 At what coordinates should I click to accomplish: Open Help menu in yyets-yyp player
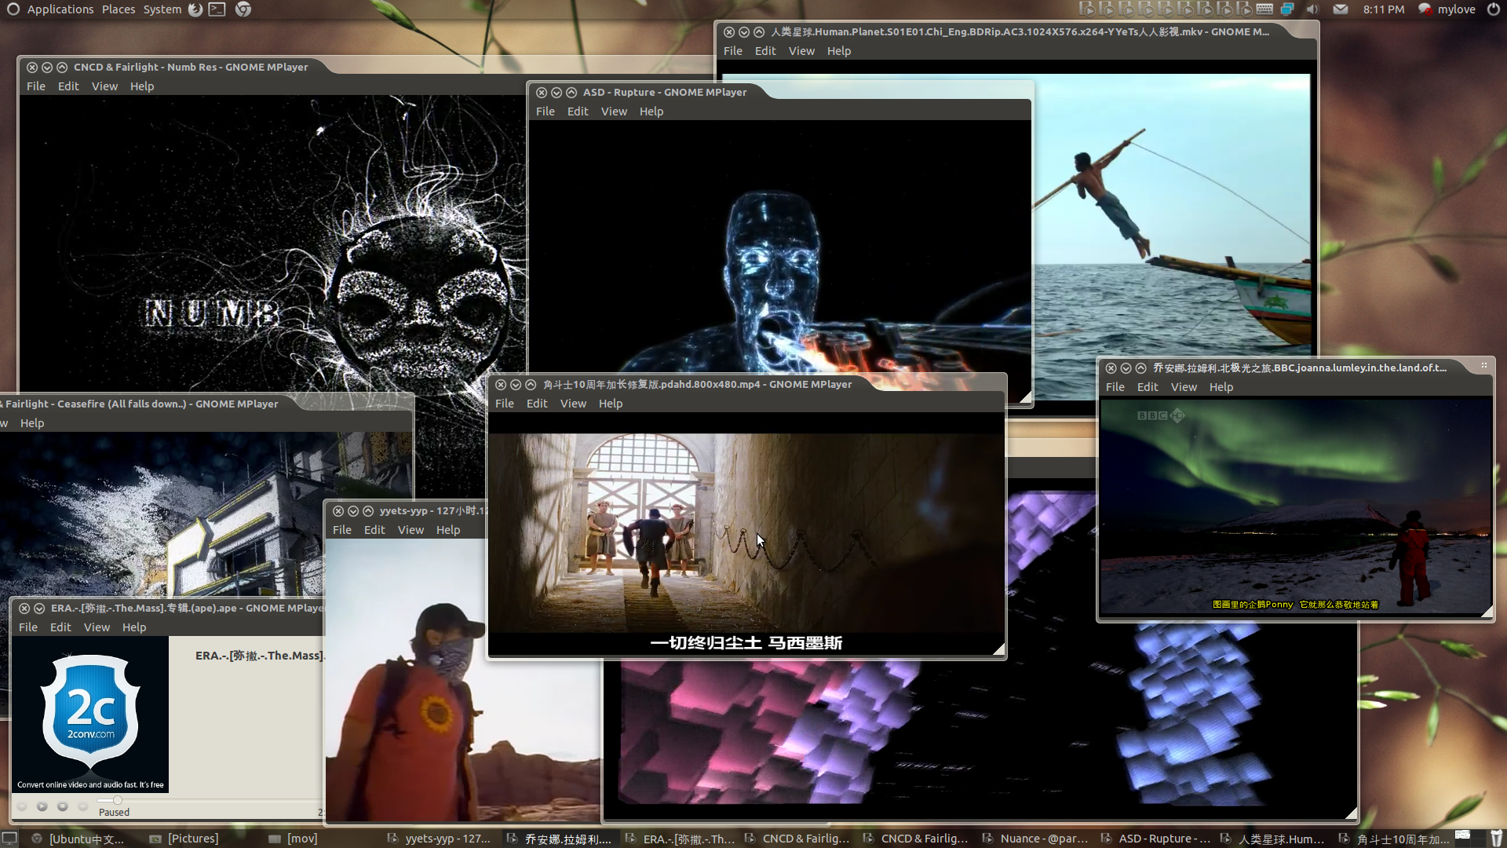[x=448, y=530]
